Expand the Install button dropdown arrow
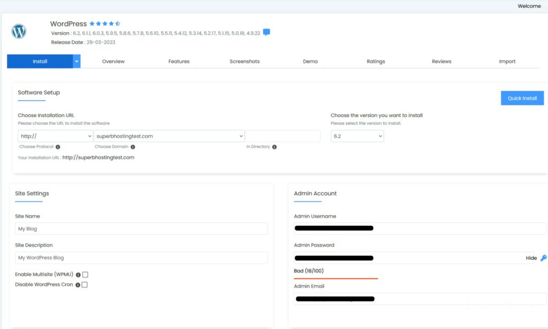 coord(77,62)
